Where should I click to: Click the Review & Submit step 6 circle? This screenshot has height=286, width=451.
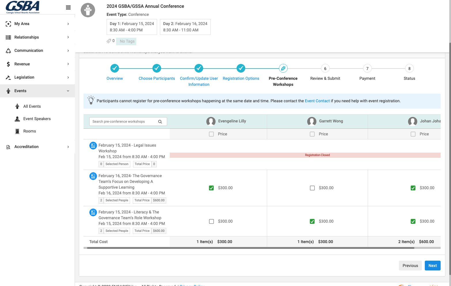325,69
